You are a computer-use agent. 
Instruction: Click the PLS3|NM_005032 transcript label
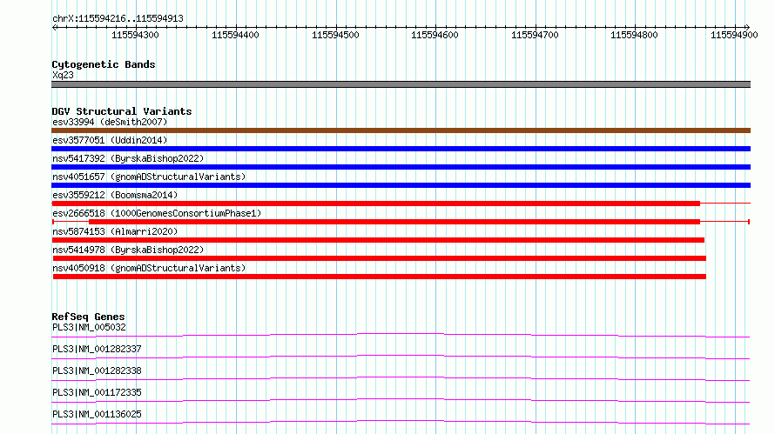[x=89, y=327]
